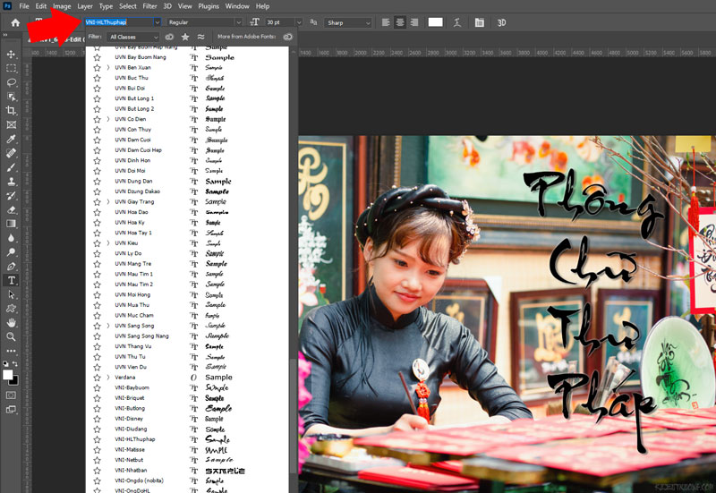Select the Crop tool
This screenshot has height=493, width=716.
click(11, 110)
